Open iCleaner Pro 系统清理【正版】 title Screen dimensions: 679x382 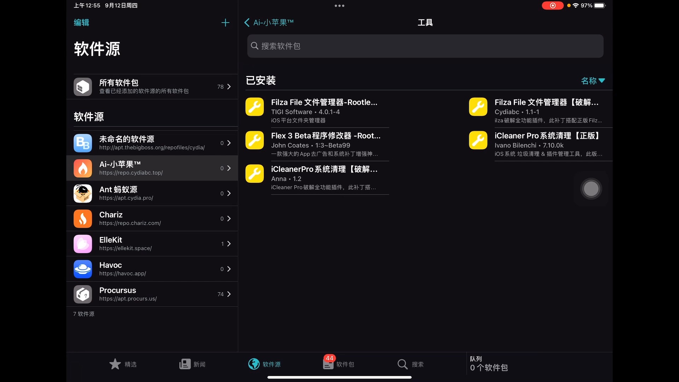pos(547,136)
